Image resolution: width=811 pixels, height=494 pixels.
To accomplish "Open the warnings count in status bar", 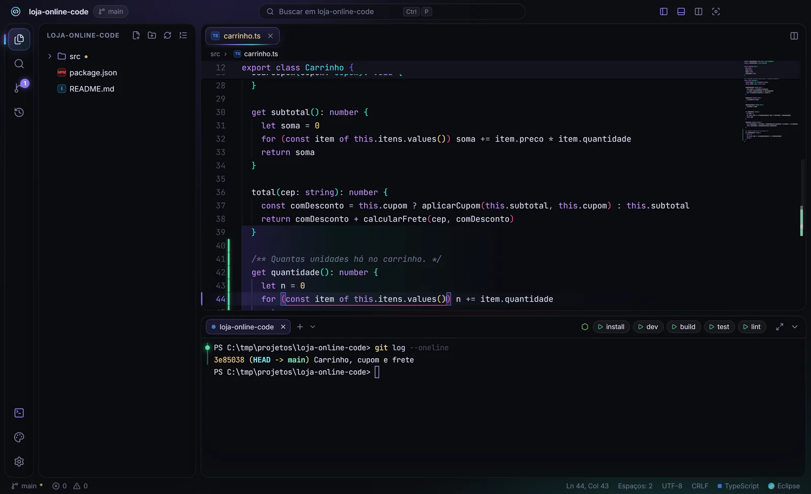I will (x=81, y=486).
